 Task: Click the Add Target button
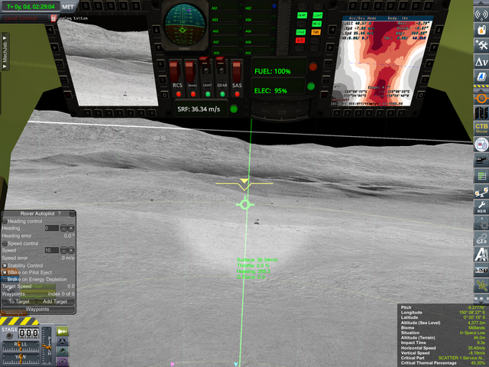(x=55, y=301)
